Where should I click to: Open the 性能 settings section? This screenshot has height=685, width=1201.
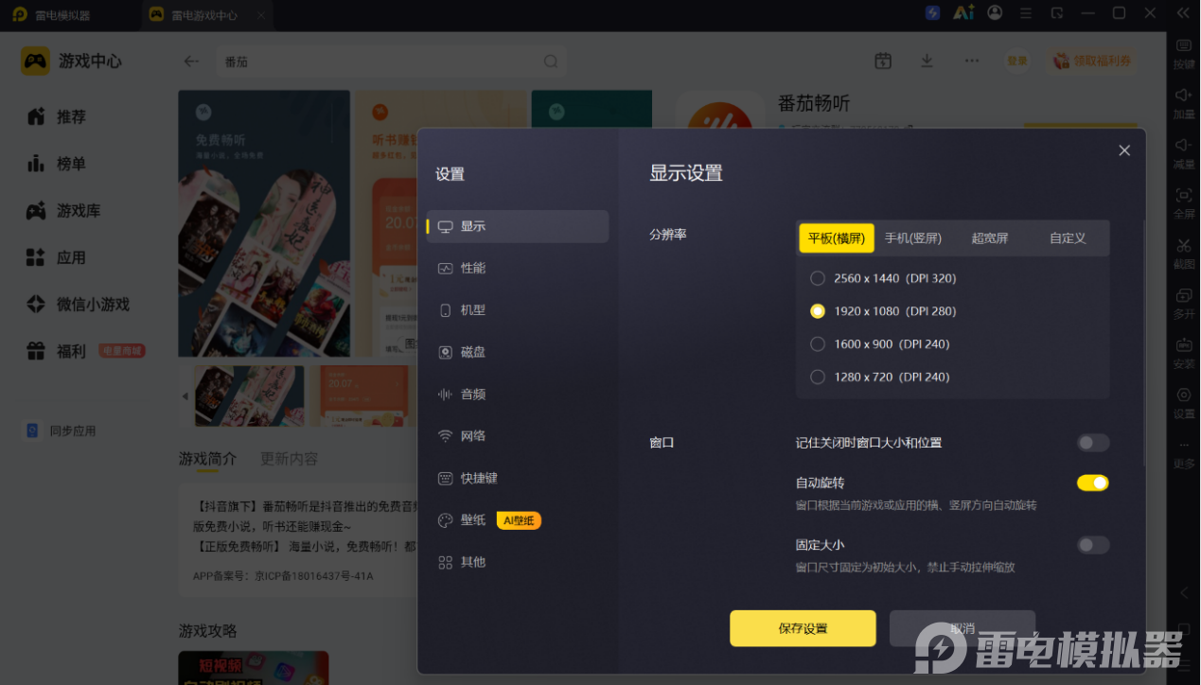(518, 268)
